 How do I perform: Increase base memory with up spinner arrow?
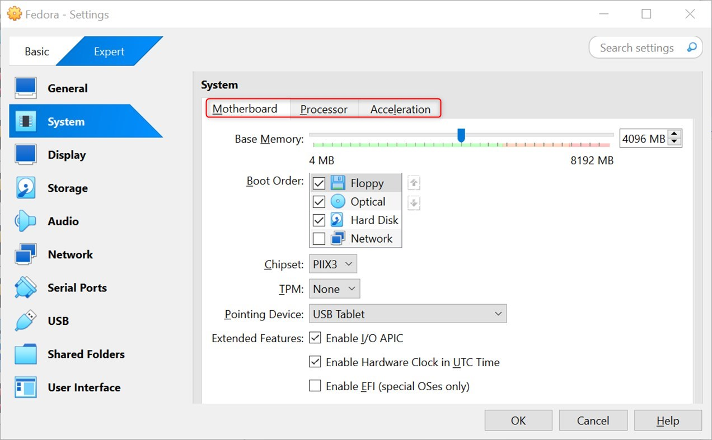[675, 134]
